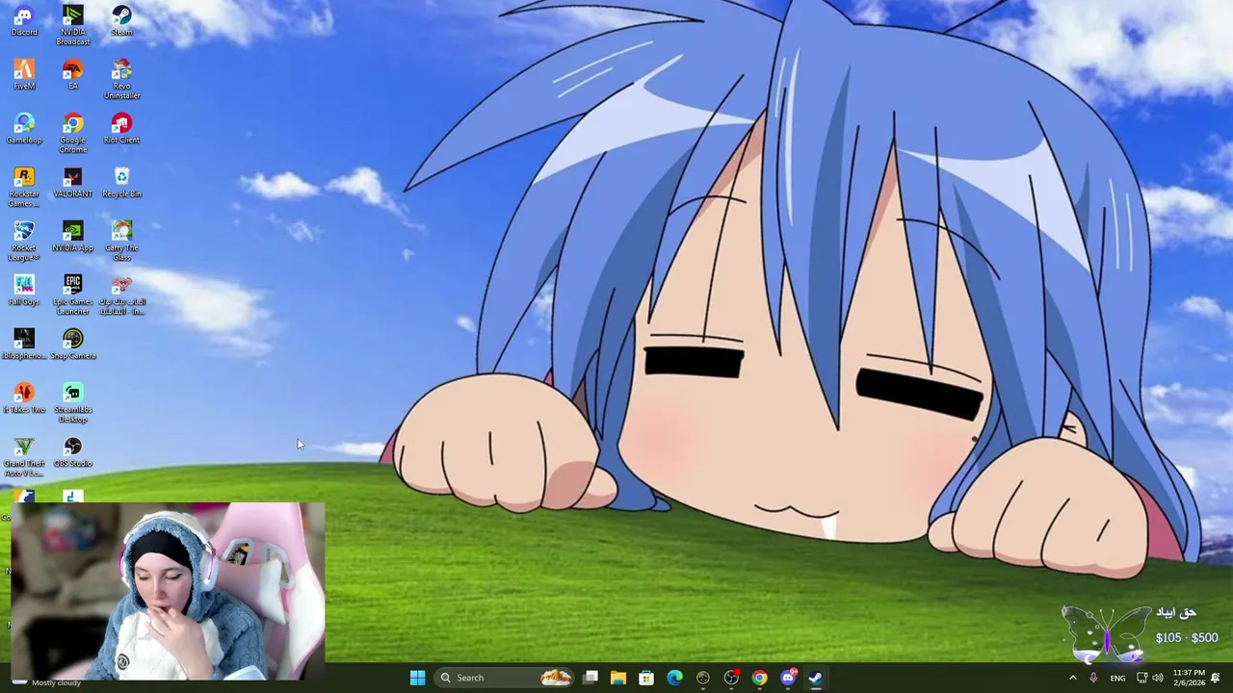Select the Google Chrome desktop icon
Screen dimensions: 1233x693
(73, 133)
